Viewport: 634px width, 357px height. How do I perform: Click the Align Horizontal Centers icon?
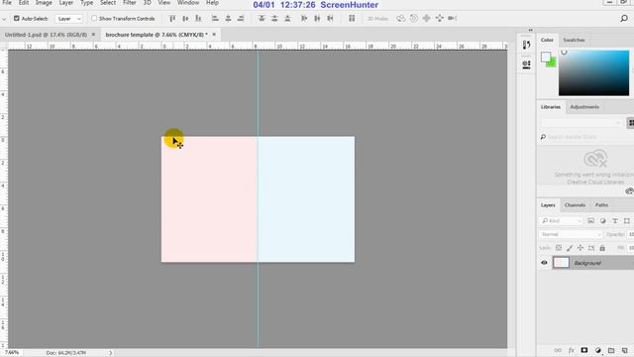coord(228,18)
